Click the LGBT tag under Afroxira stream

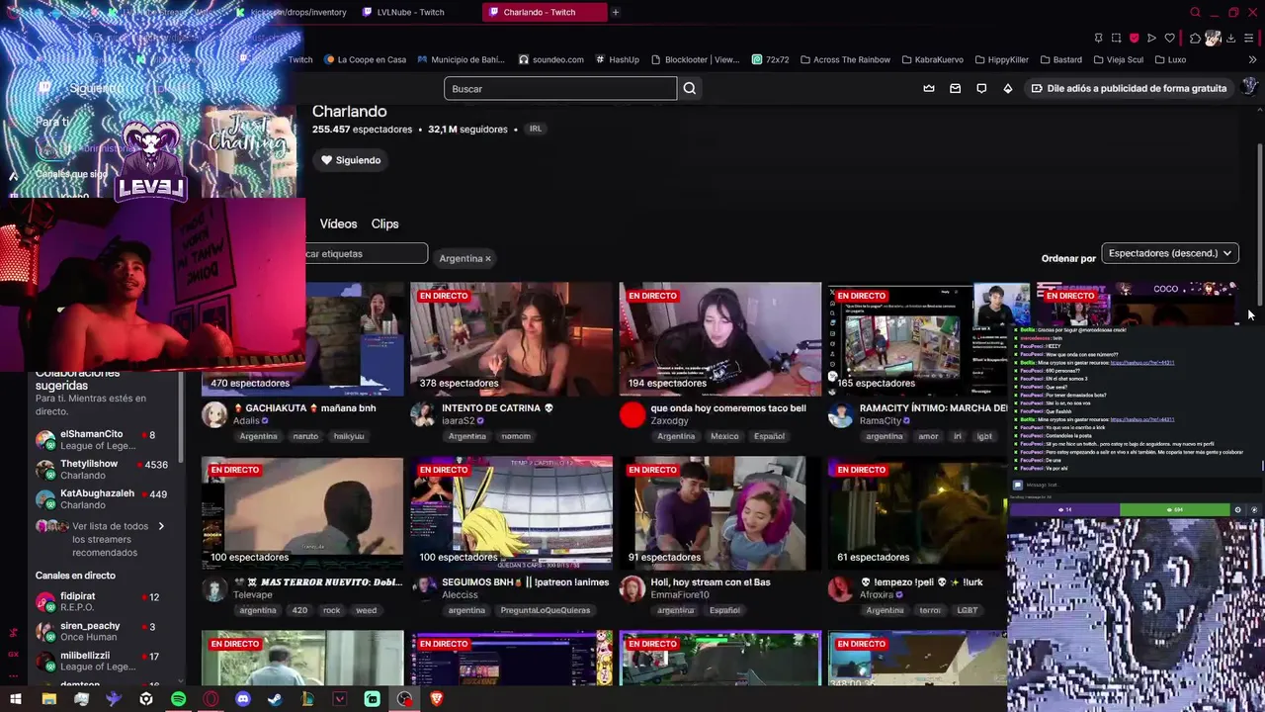(x=968, y=610)
